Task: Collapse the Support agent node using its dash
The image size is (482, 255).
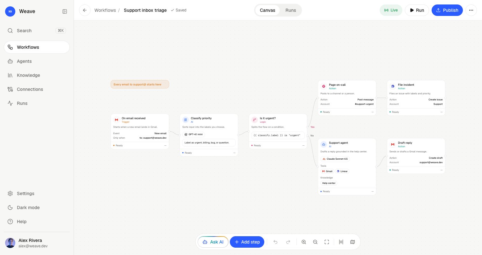Action: point(372,191)
